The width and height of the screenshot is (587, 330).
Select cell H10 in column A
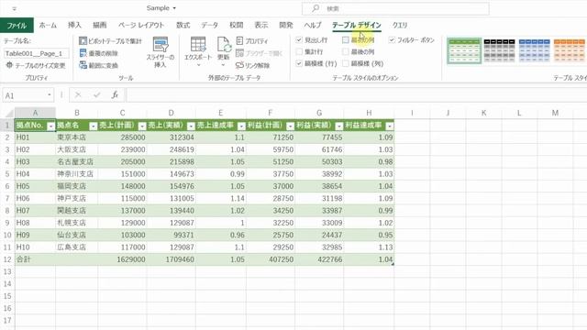coord(35,247)
